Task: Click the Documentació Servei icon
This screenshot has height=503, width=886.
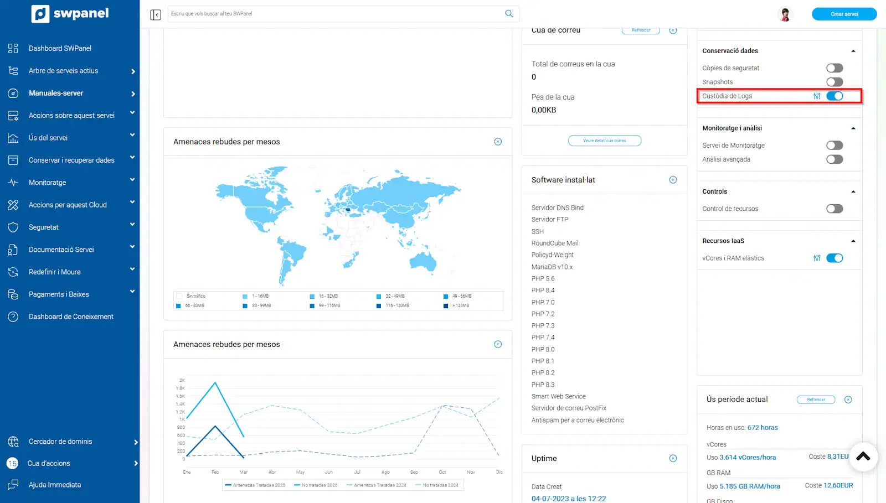Action: click(x=13, y=250)
